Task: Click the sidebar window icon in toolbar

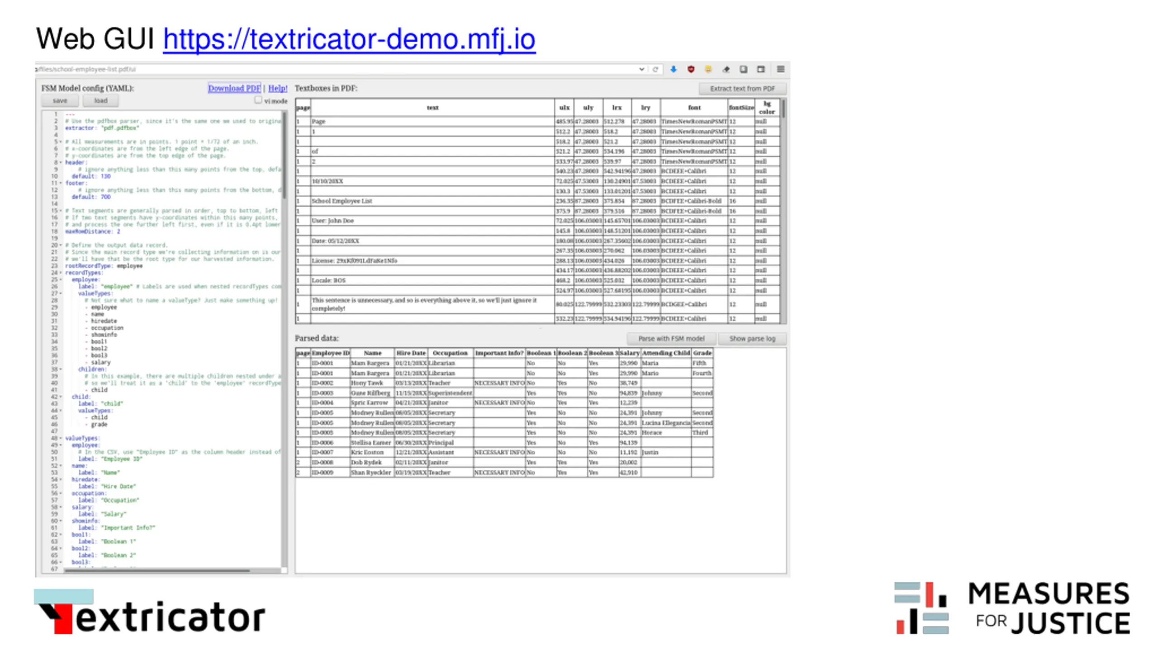Action: [761, 69]
